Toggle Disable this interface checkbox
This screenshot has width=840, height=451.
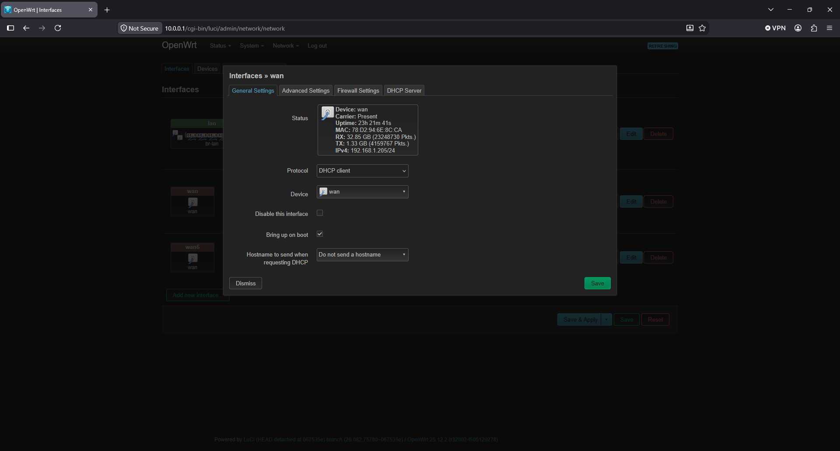(x=320, y=213)
